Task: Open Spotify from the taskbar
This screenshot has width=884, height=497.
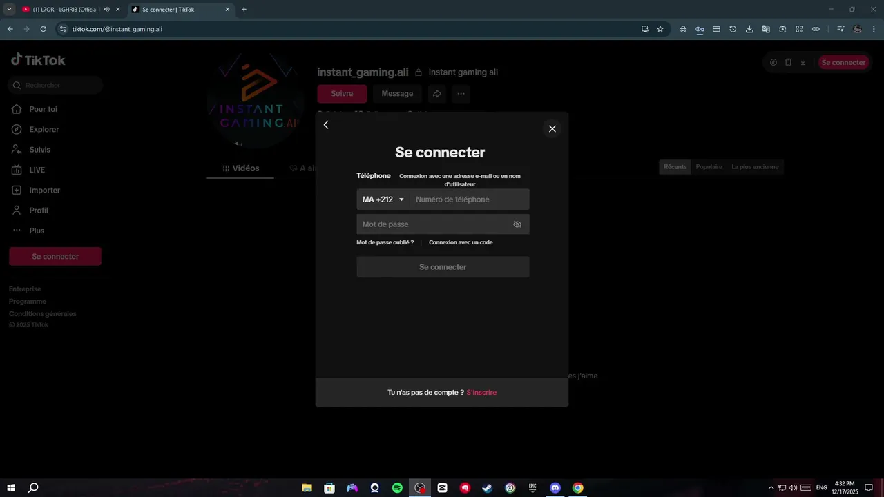Action: click(x=397, y=488)
